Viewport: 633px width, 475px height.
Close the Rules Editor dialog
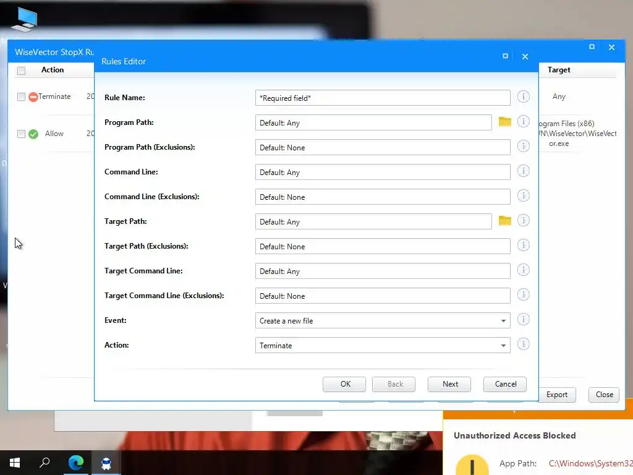point(525,56)
